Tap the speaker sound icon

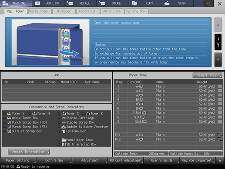(x=208, y=3)
